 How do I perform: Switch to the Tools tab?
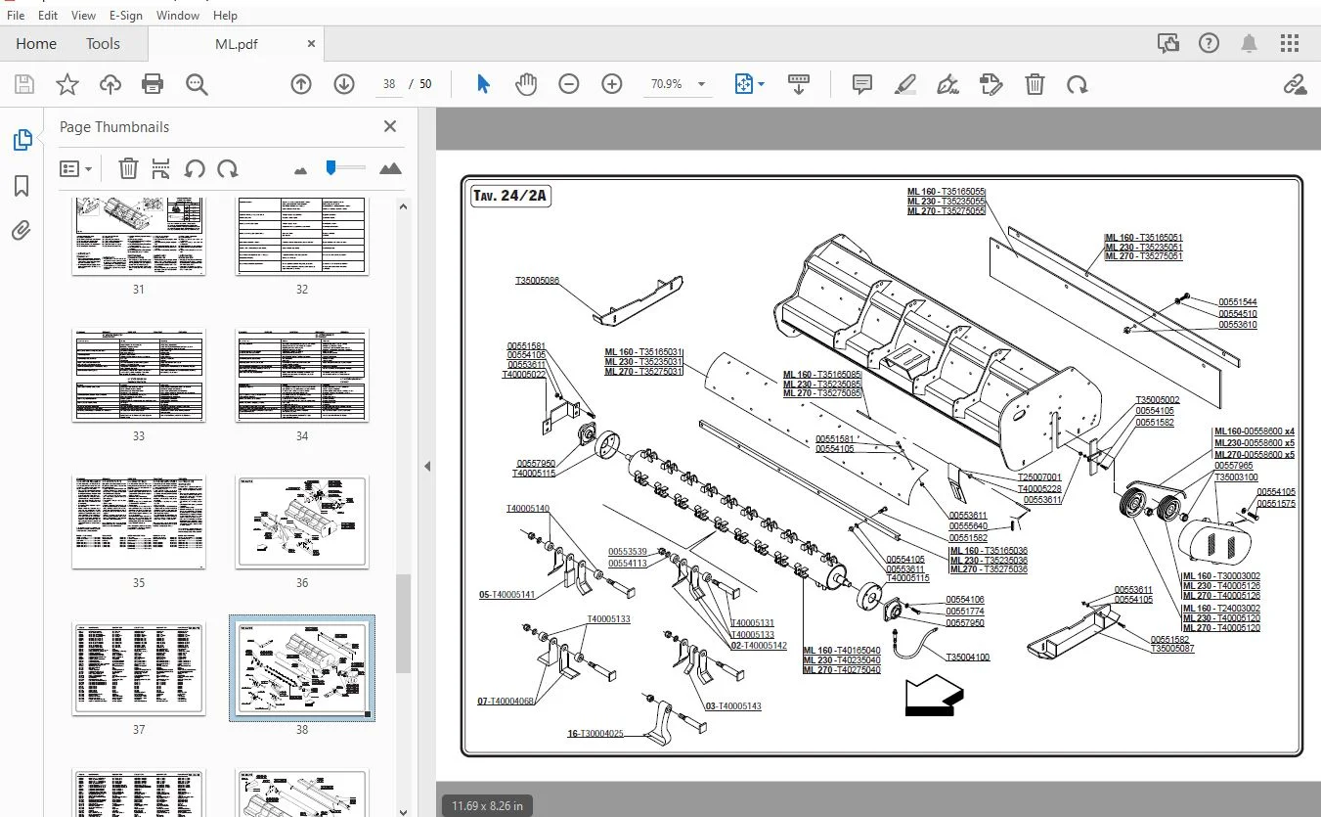103,44
